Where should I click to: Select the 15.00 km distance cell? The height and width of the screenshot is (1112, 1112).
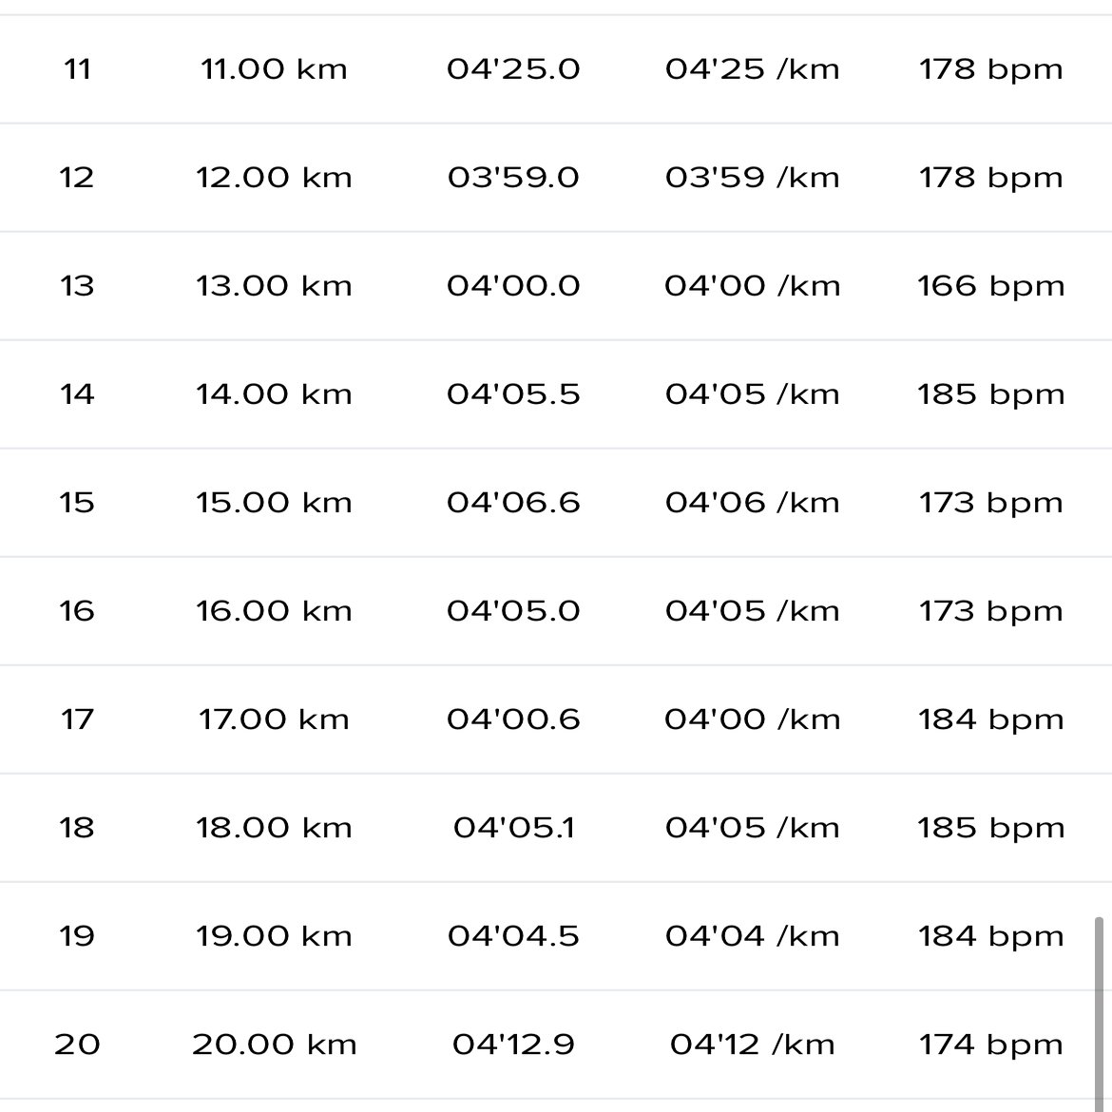coord(274,503)
